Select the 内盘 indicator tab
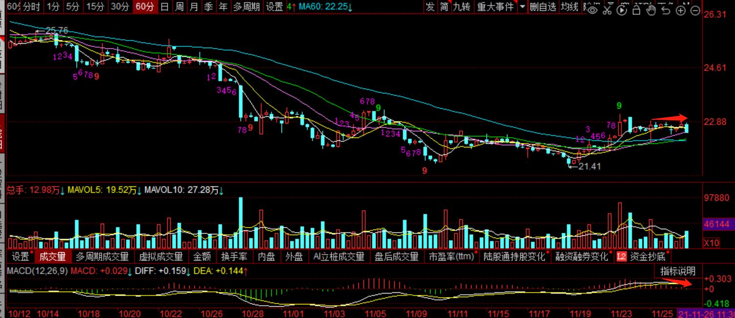 pyautogui.click(x=267, y=257)
